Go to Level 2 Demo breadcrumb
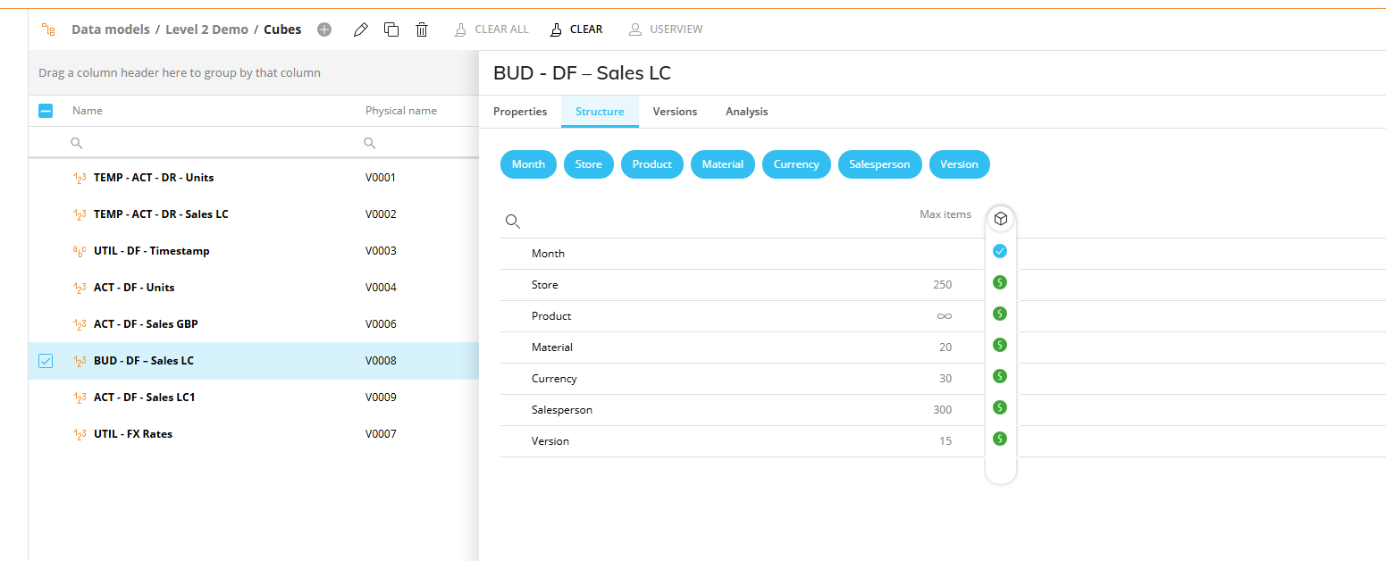This screenshot has height=561, width=1386. point(206,29)
